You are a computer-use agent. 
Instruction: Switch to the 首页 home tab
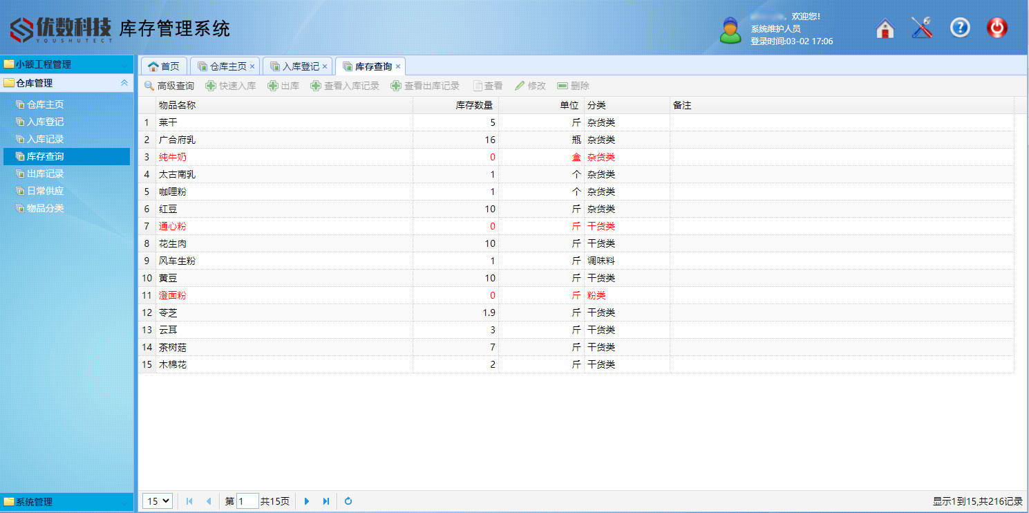coord(164,66)
